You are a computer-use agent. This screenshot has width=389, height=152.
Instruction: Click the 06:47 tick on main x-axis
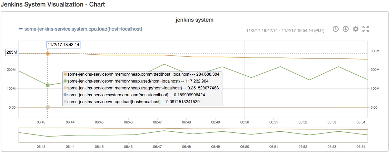(x=157, y=122)
